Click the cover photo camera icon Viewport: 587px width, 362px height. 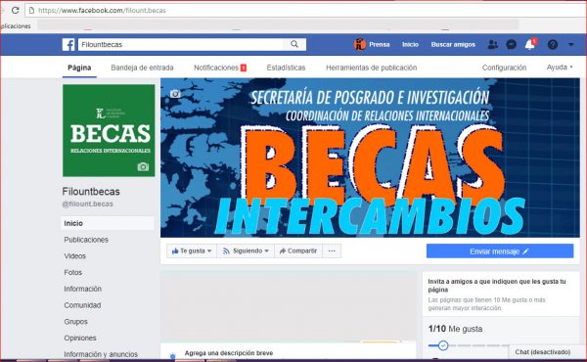(x=175, y=94)
